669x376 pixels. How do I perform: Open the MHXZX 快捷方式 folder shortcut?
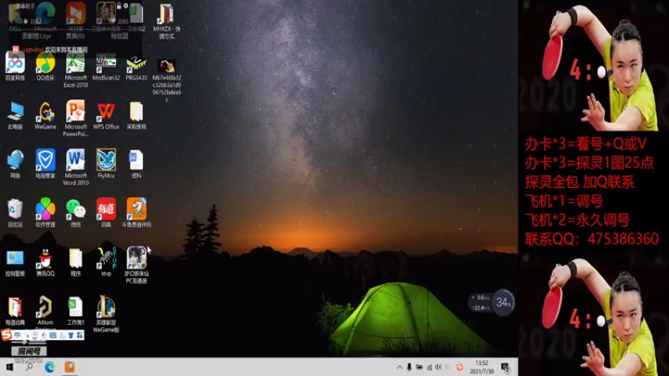[166, 22]
